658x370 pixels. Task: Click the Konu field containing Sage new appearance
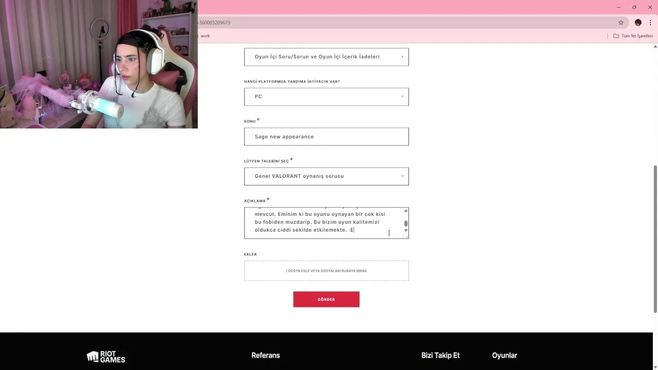[326, 137]
